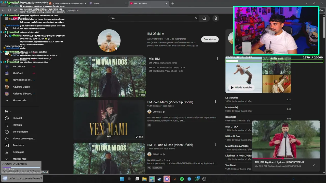Open Mix: BM playlist title
This screenshot has width=326, height=183.
154,59
